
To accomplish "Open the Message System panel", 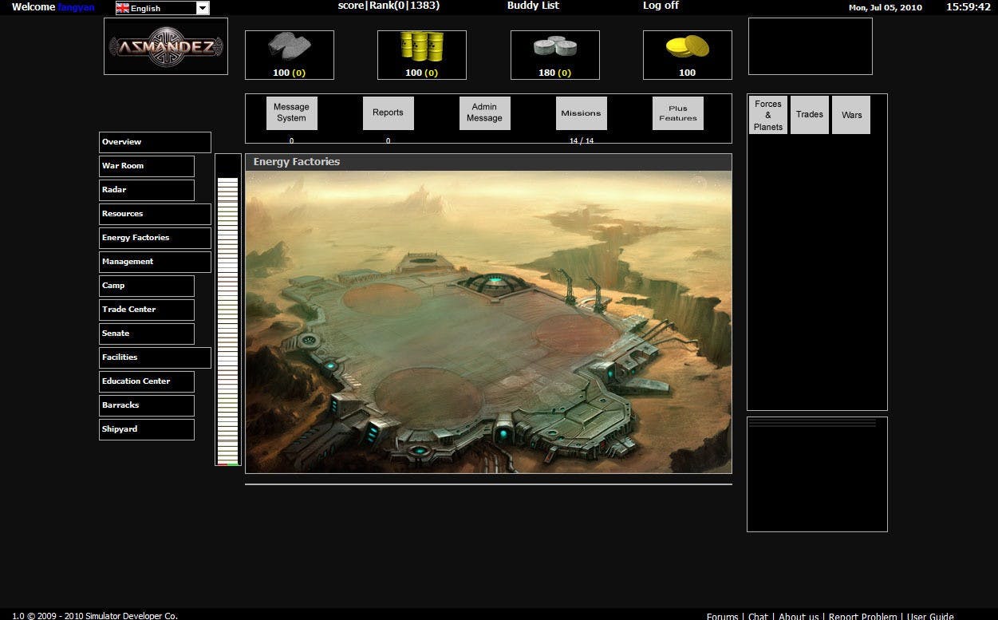I will point(291,113).
